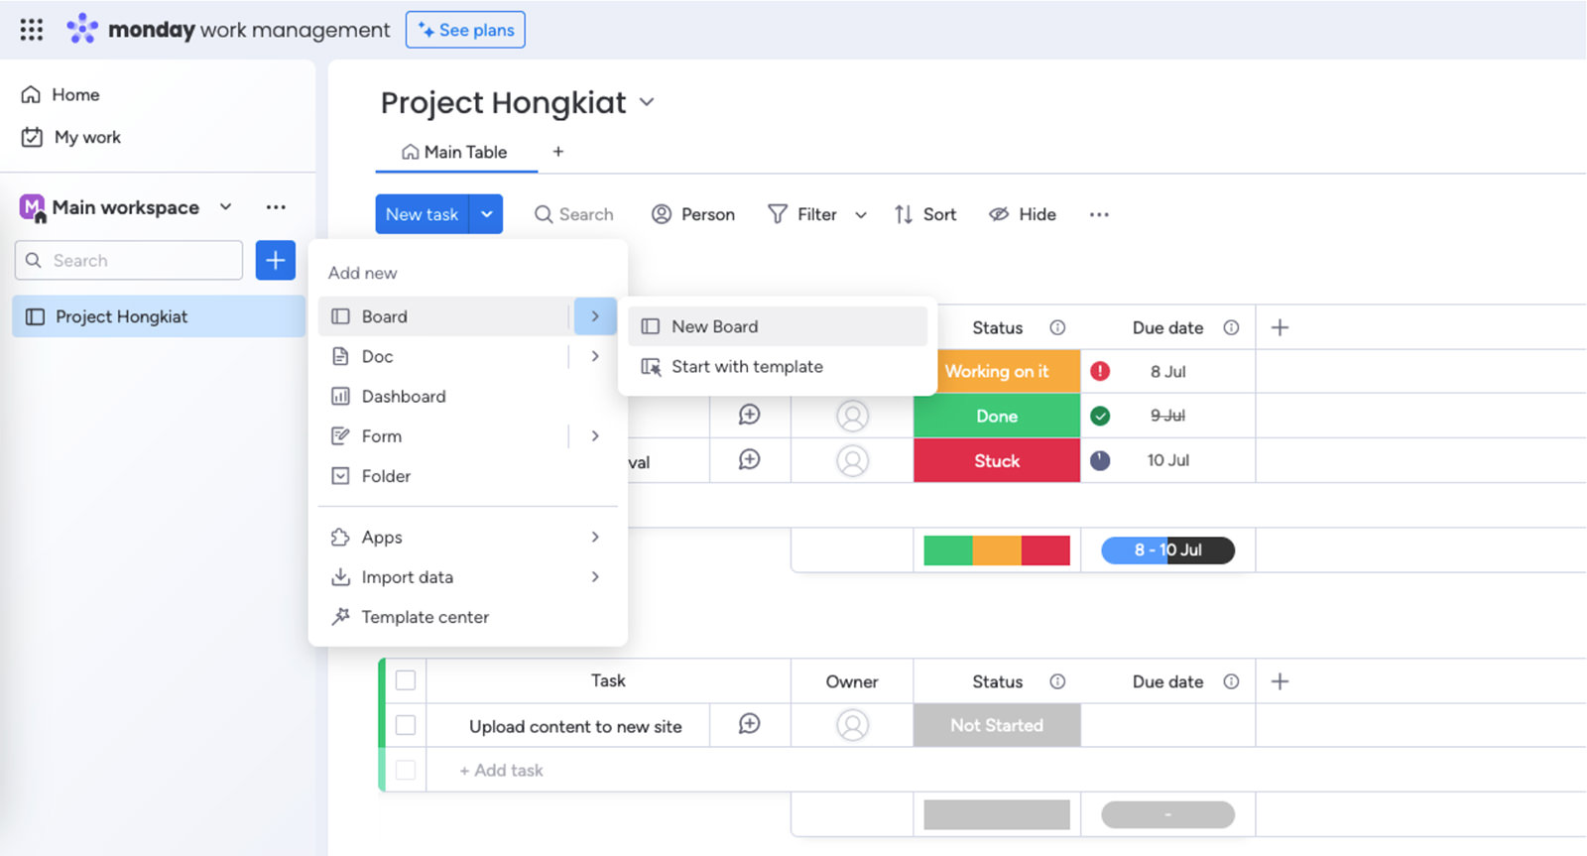
Task: Click the Not Started status cell
Action: point(997,725)
